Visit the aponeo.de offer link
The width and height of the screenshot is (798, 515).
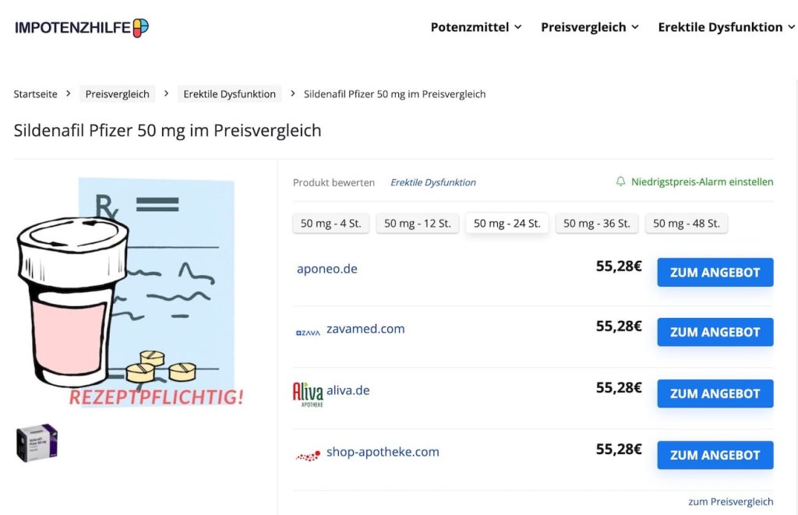(327, 268)
